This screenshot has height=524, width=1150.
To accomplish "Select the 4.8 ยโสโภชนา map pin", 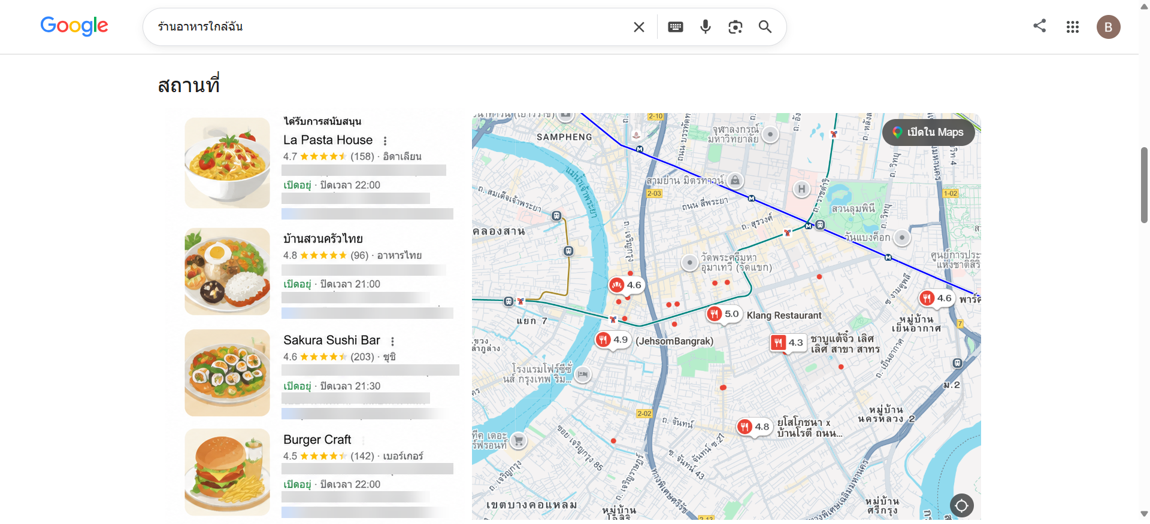I will pos(754,426).
